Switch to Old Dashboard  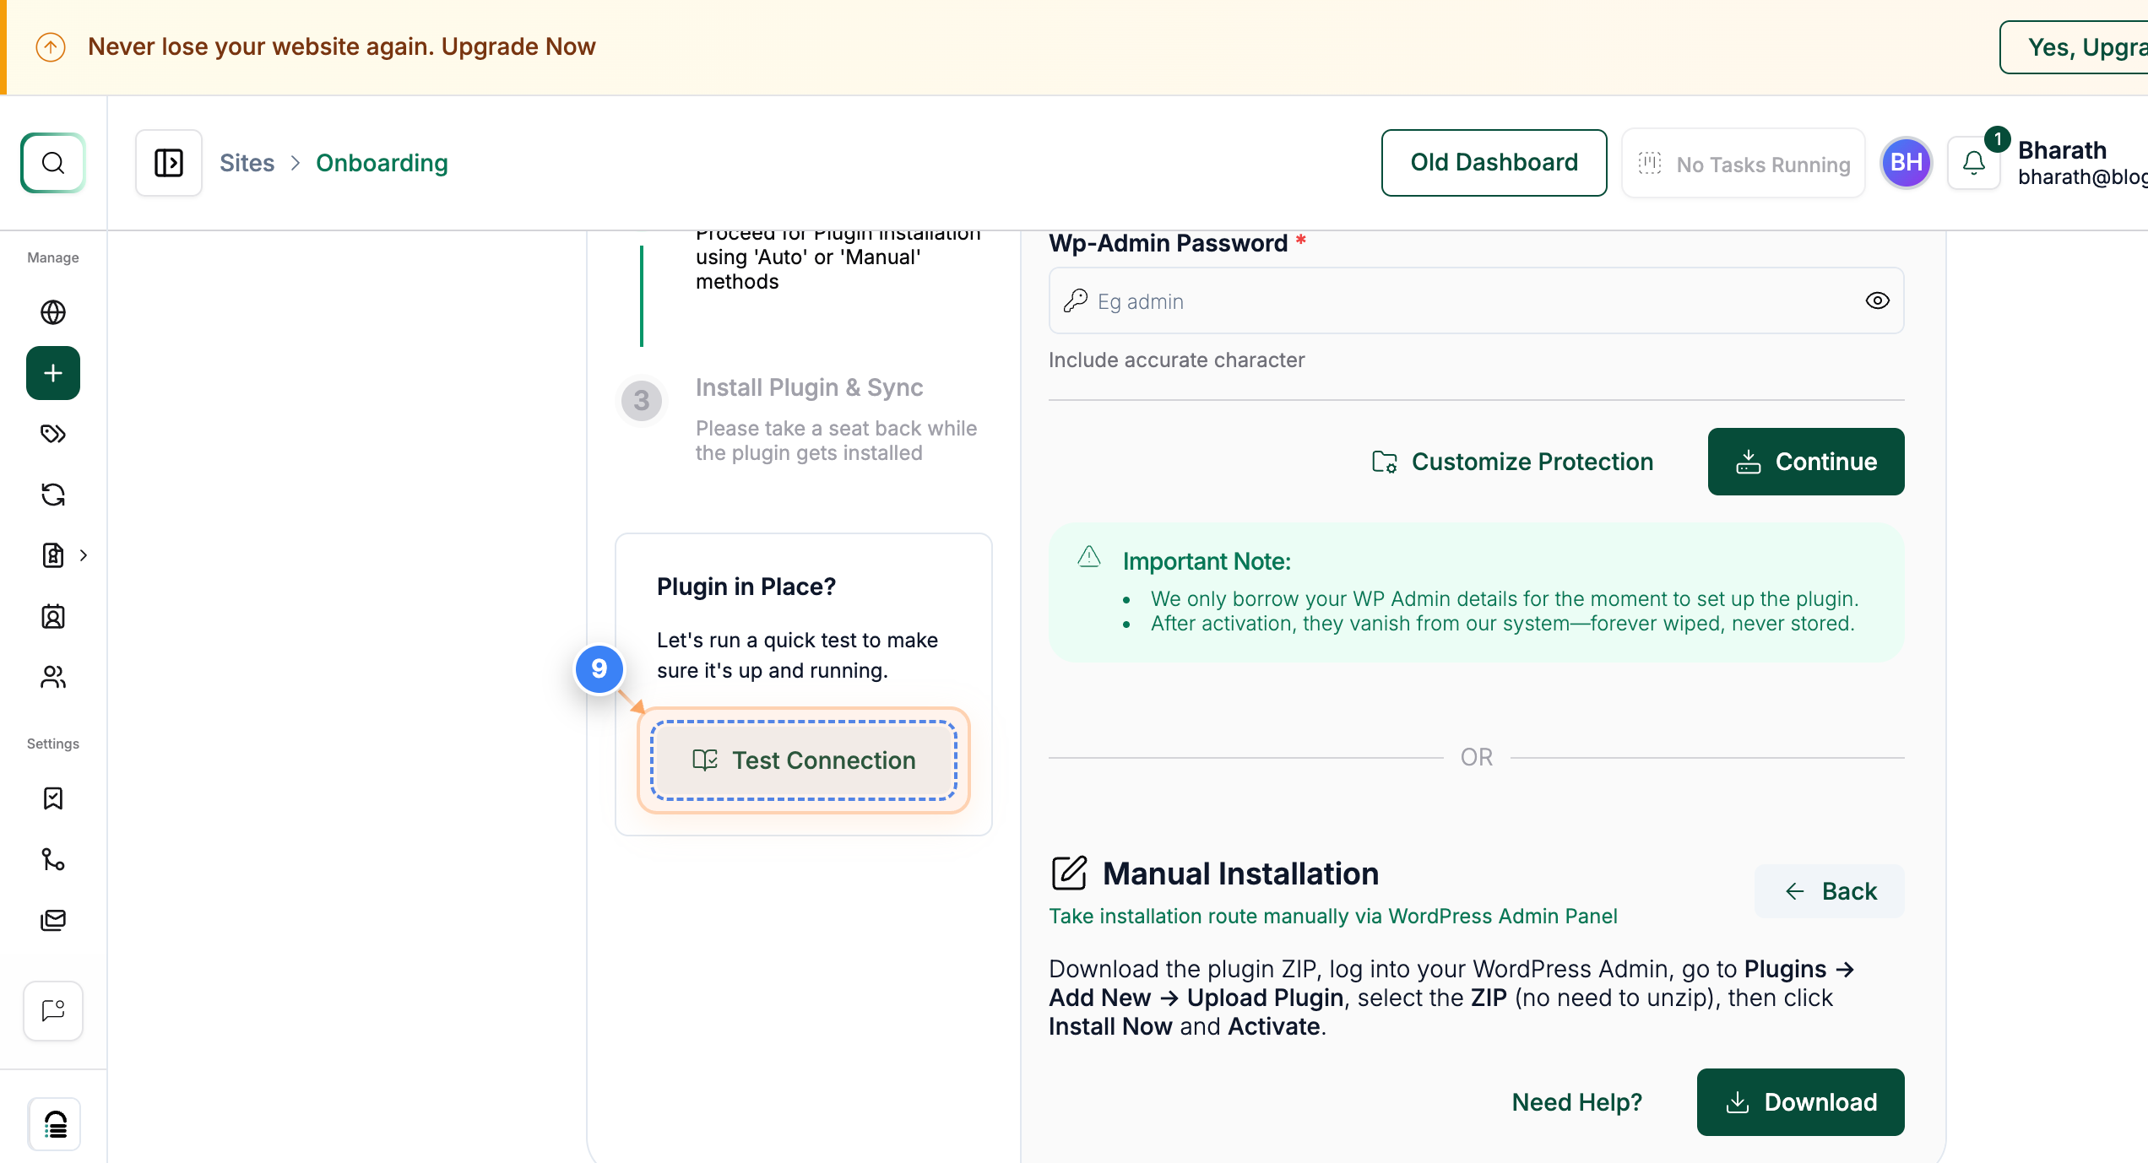pos(1494,163)
